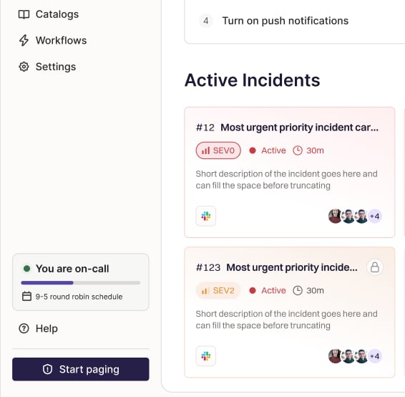
Task: Click Active status on incident #123
Action: 273,290
